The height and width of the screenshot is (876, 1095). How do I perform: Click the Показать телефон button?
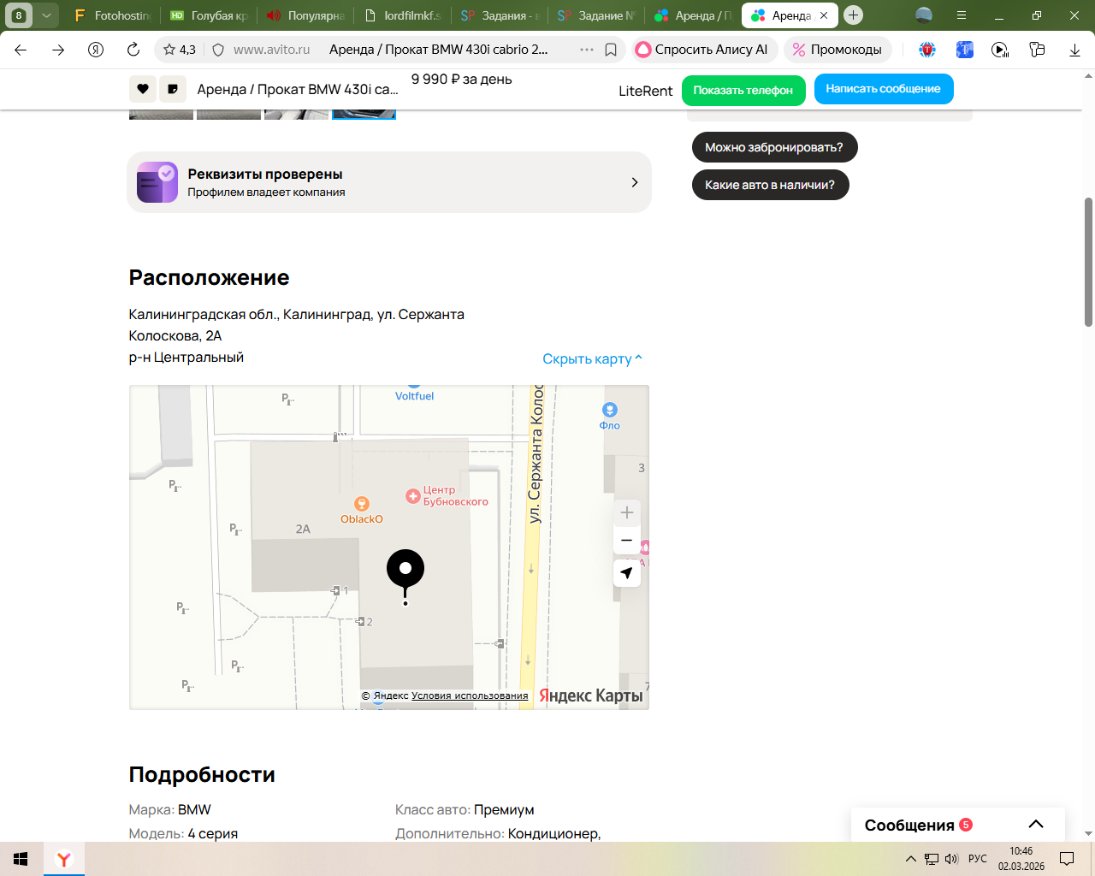(743, 90)
